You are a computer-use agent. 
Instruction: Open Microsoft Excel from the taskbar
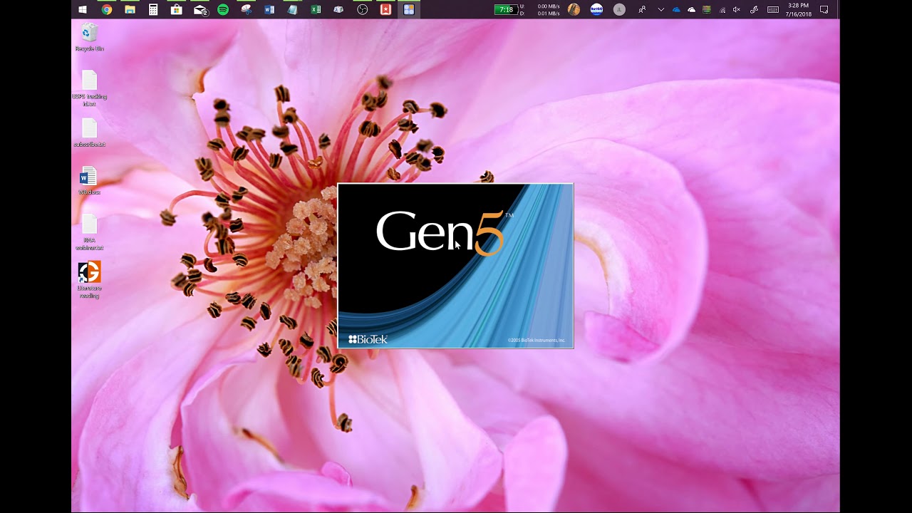316,9
